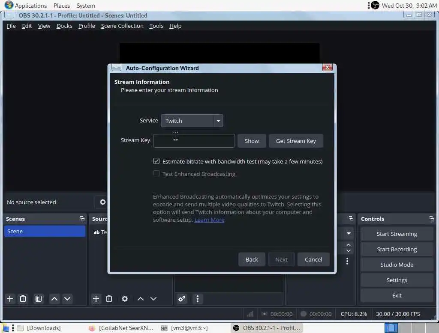
Task: Increase transition duration with up stepper
Action: [x=348, y=245]
